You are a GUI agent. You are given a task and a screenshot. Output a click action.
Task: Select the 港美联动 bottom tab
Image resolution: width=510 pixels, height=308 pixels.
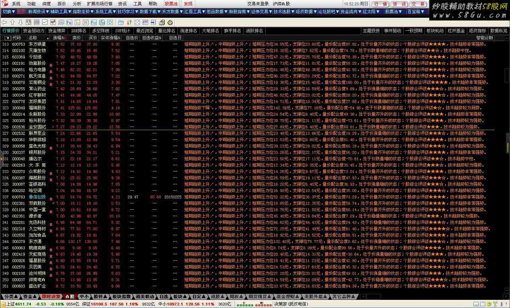pos(145,297)
